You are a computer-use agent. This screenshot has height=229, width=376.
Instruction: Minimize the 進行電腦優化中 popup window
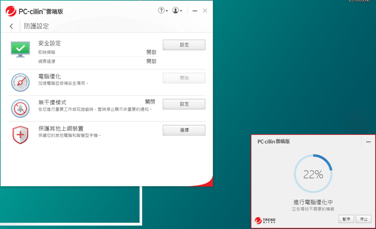pyautogui.click(x=368, y=142)
